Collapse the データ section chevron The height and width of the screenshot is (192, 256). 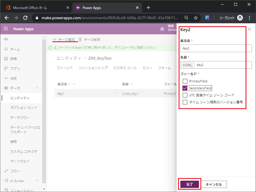tap(37, 88)
